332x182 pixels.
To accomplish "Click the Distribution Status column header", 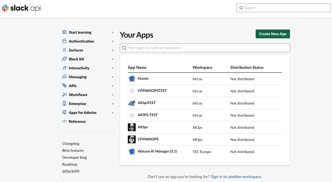I will [247, 67].
